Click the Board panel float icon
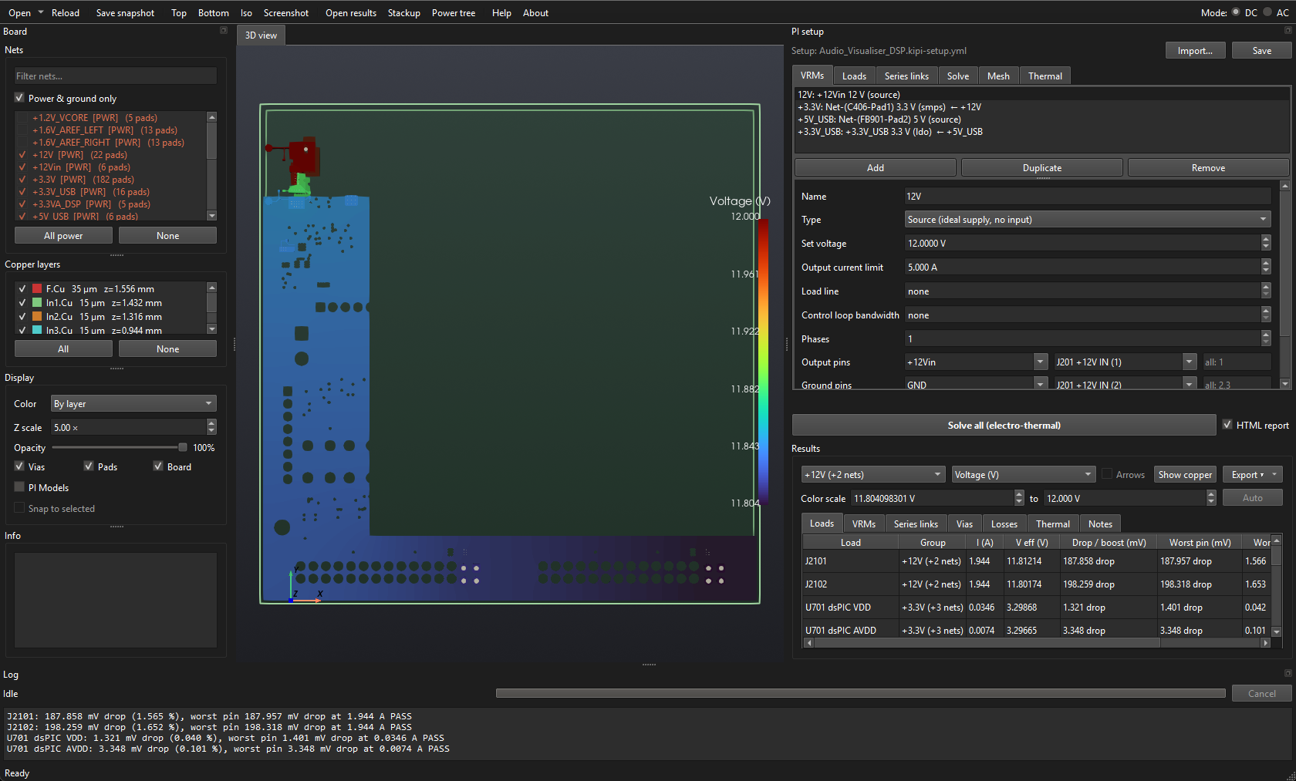Screen dimensions: 1296x781 coord(224,31)
